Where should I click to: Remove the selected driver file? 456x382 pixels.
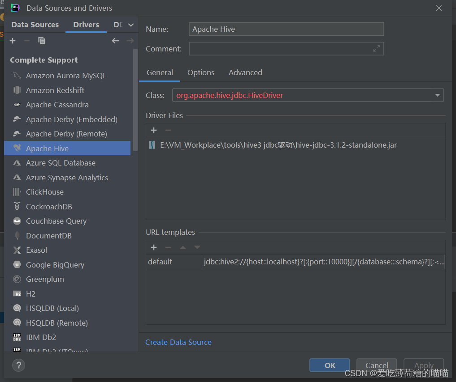point(168,130)
